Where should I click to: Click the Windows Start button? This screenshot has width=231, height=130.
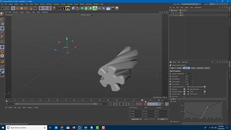click(x=3, y=127)
